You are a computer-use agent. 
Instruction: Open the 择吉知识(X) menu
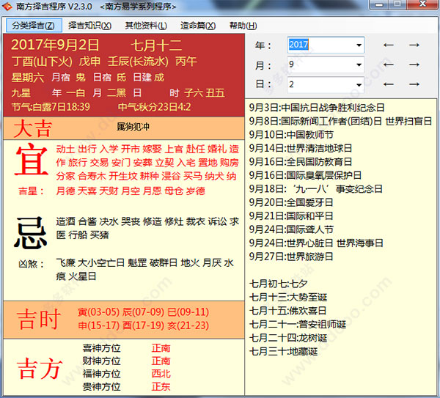point(89,26)
